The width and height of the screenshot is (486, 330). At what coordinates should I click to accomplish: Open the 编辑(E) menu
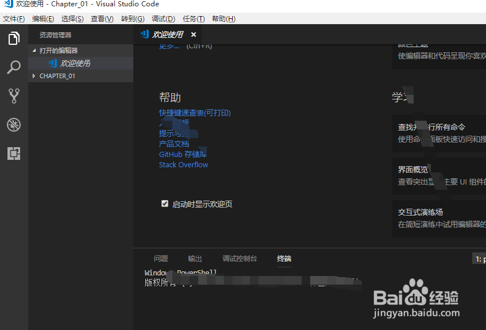pos(43,19)
